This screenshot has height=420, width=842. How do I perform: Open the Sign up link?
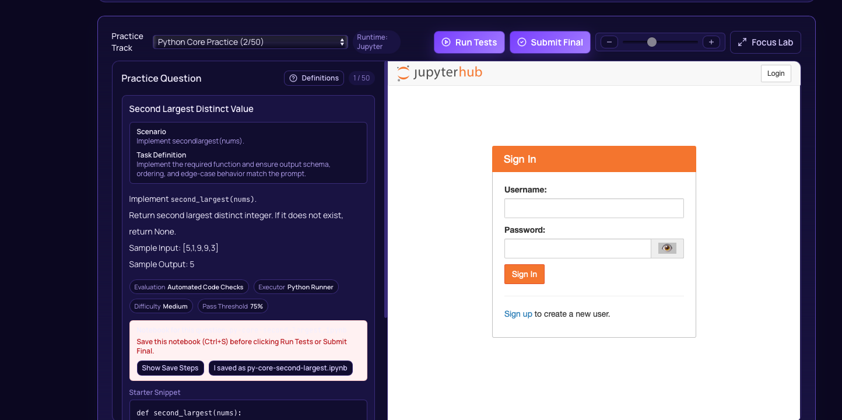point(518,314)
